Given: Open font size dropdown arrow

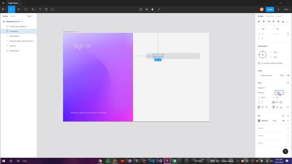Looking at the screenshot, I should 285,92.
